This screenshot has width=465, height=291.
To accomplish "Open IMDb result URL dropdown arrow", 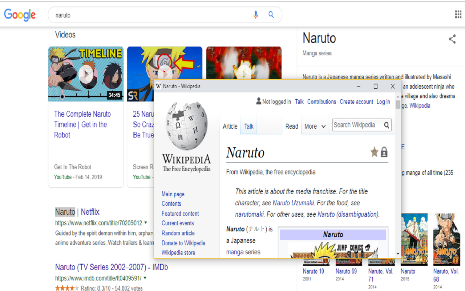I will (x=145, y=278).
